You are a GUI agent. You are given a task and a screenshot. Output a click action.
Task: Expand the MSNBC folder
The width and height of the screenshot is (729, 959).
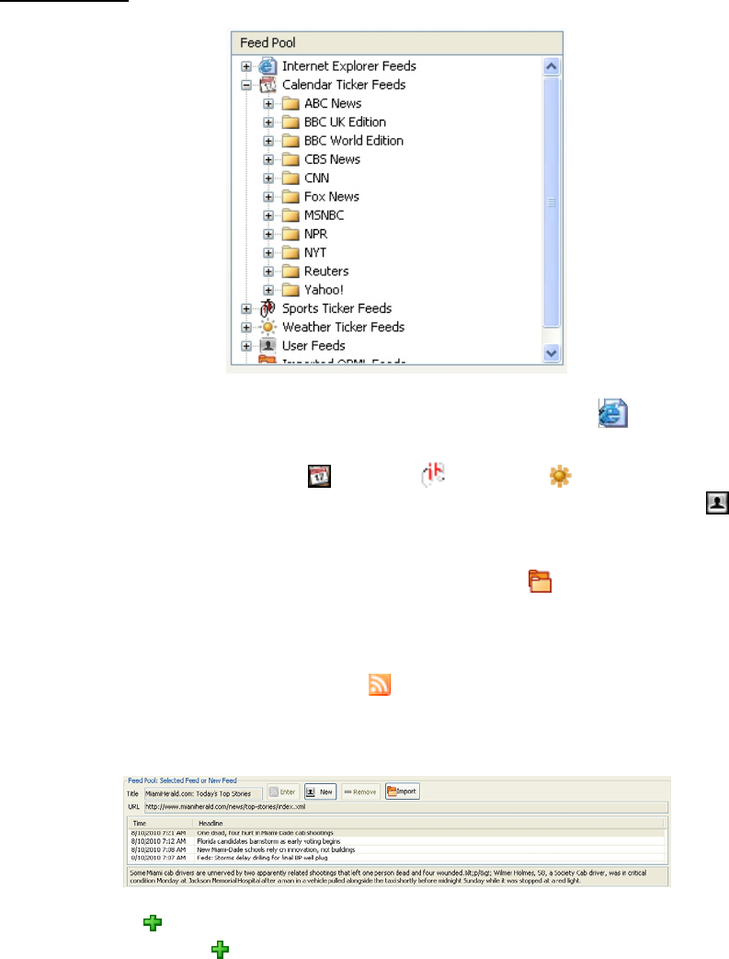pyautogui.click(x=268, y=215)
